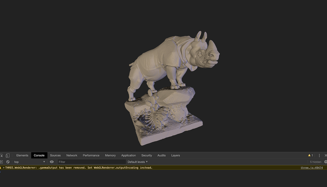Switch to the Sources panel
Screen dimensions: 327x187
55,155
